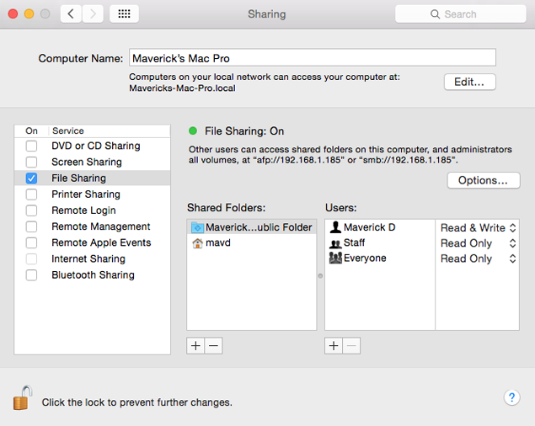Select Staff in Users list
535x426 pixels.
point(380,242)
